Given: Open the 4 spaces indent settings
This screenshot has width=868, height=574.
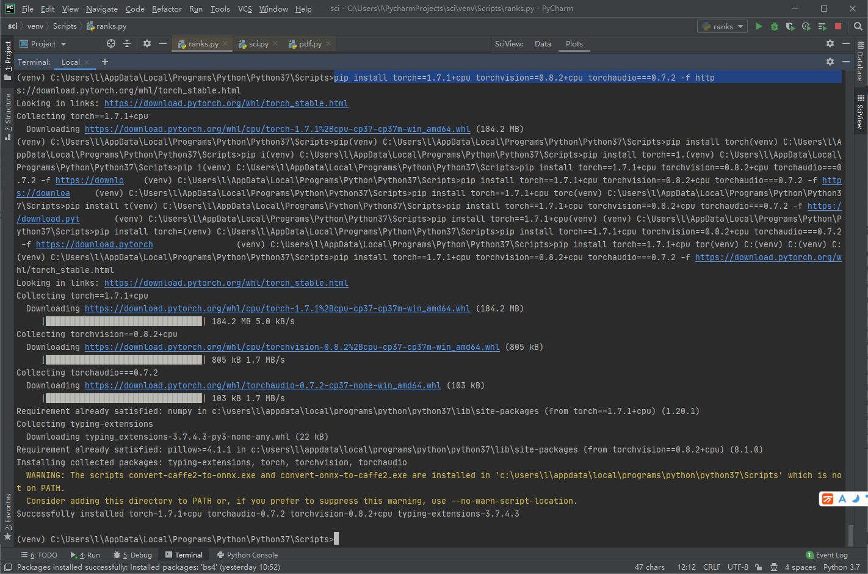Looking at the screenshot, I should click(800, 567).
